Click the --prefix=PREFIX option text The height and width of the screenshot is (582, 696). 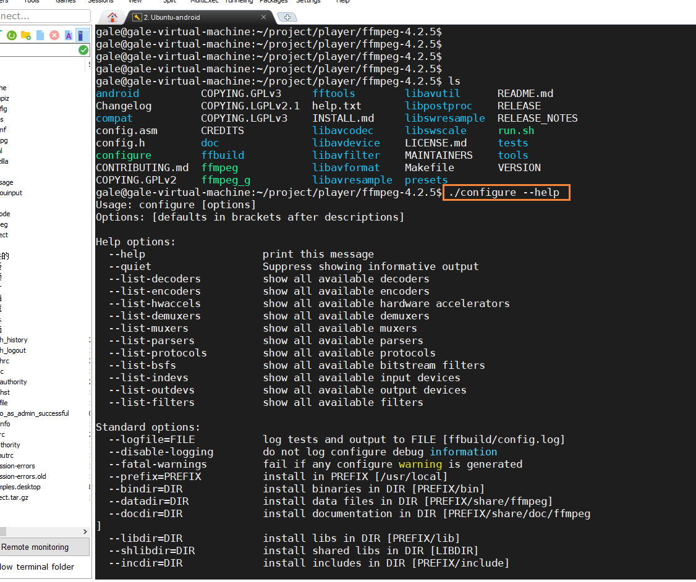click(155, 476)
